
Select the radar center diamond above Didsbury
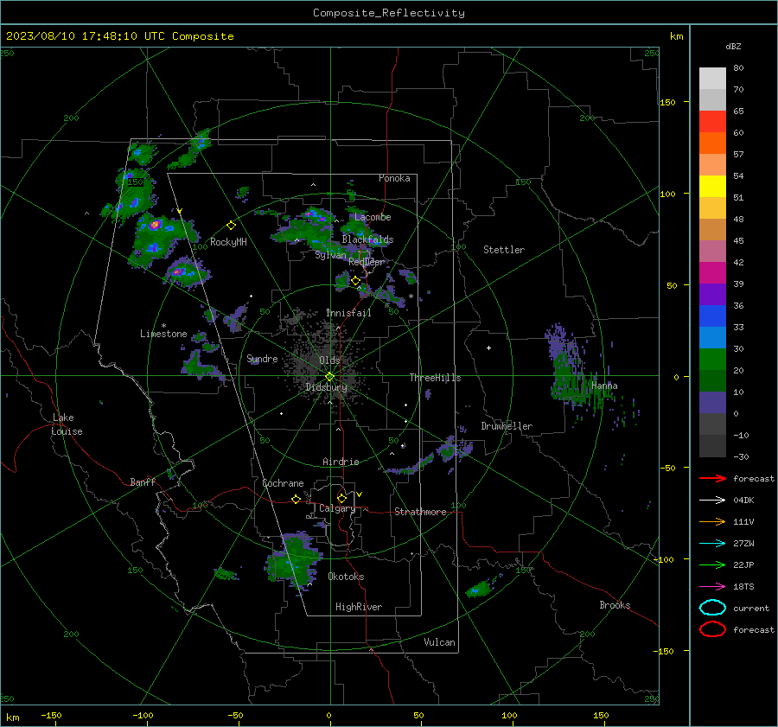(x=329, y=377)
